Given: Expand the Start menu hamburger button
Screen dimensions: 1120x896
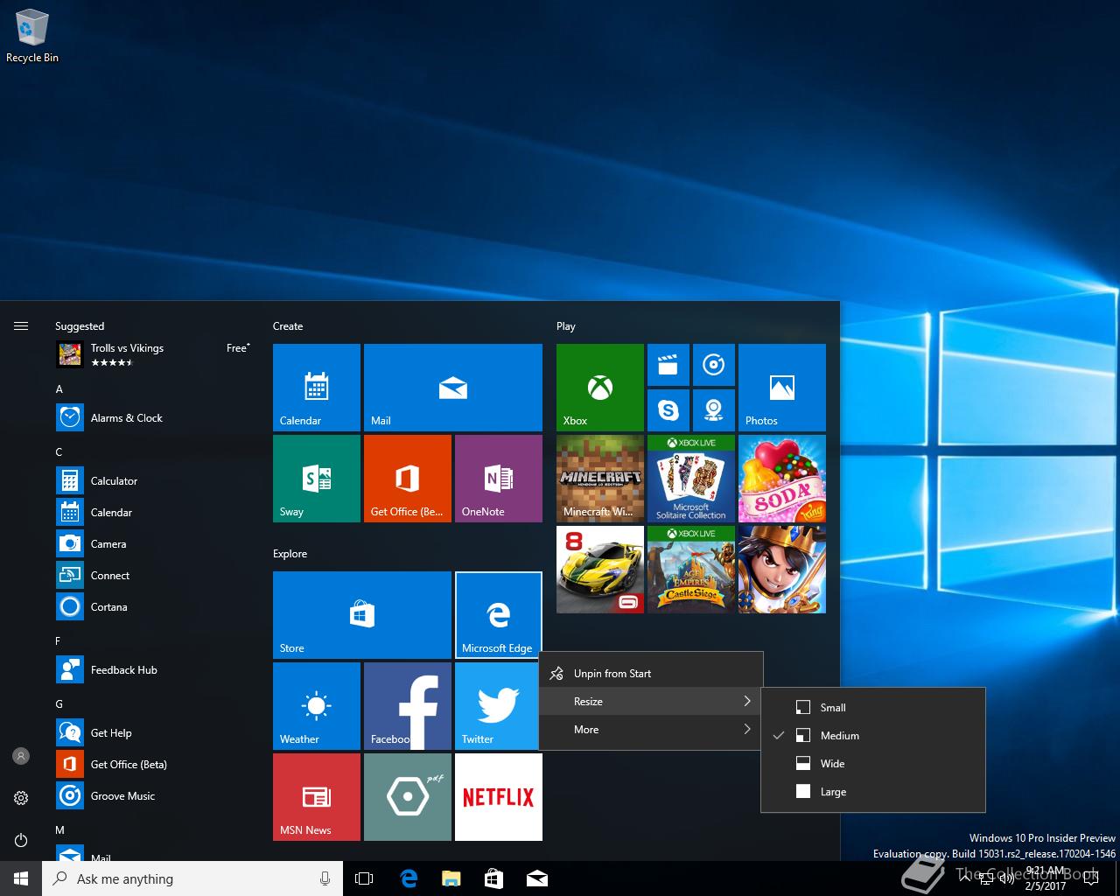Looking at the screenshot, I should [x=21, y=326].
